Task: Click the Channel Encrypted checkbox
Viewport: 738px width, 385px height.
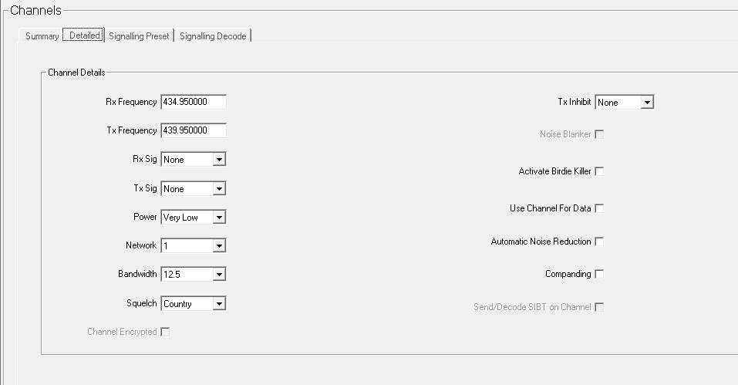Action: click(164, 332)
